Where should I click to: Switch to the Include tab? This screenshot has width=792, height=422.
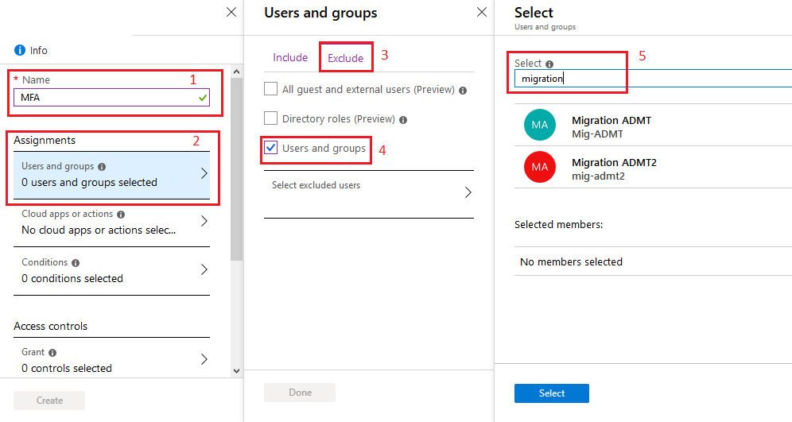pyautogui.click(x=290, y=57)
